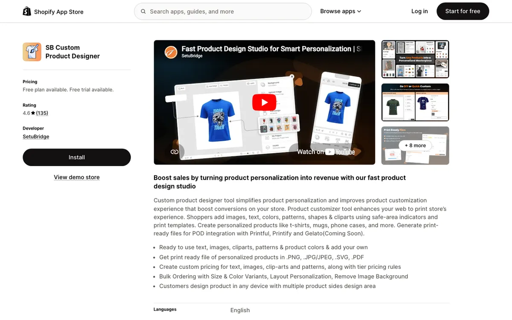This screenshot has height=320, width=512.
Task: Open the SetuBridge developer link
Action: tap(36, 137)
